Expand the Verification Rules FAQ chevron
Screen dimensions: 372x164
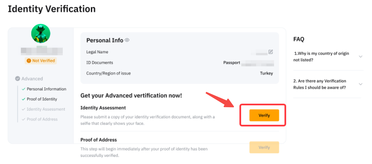(x=360, y=84)
